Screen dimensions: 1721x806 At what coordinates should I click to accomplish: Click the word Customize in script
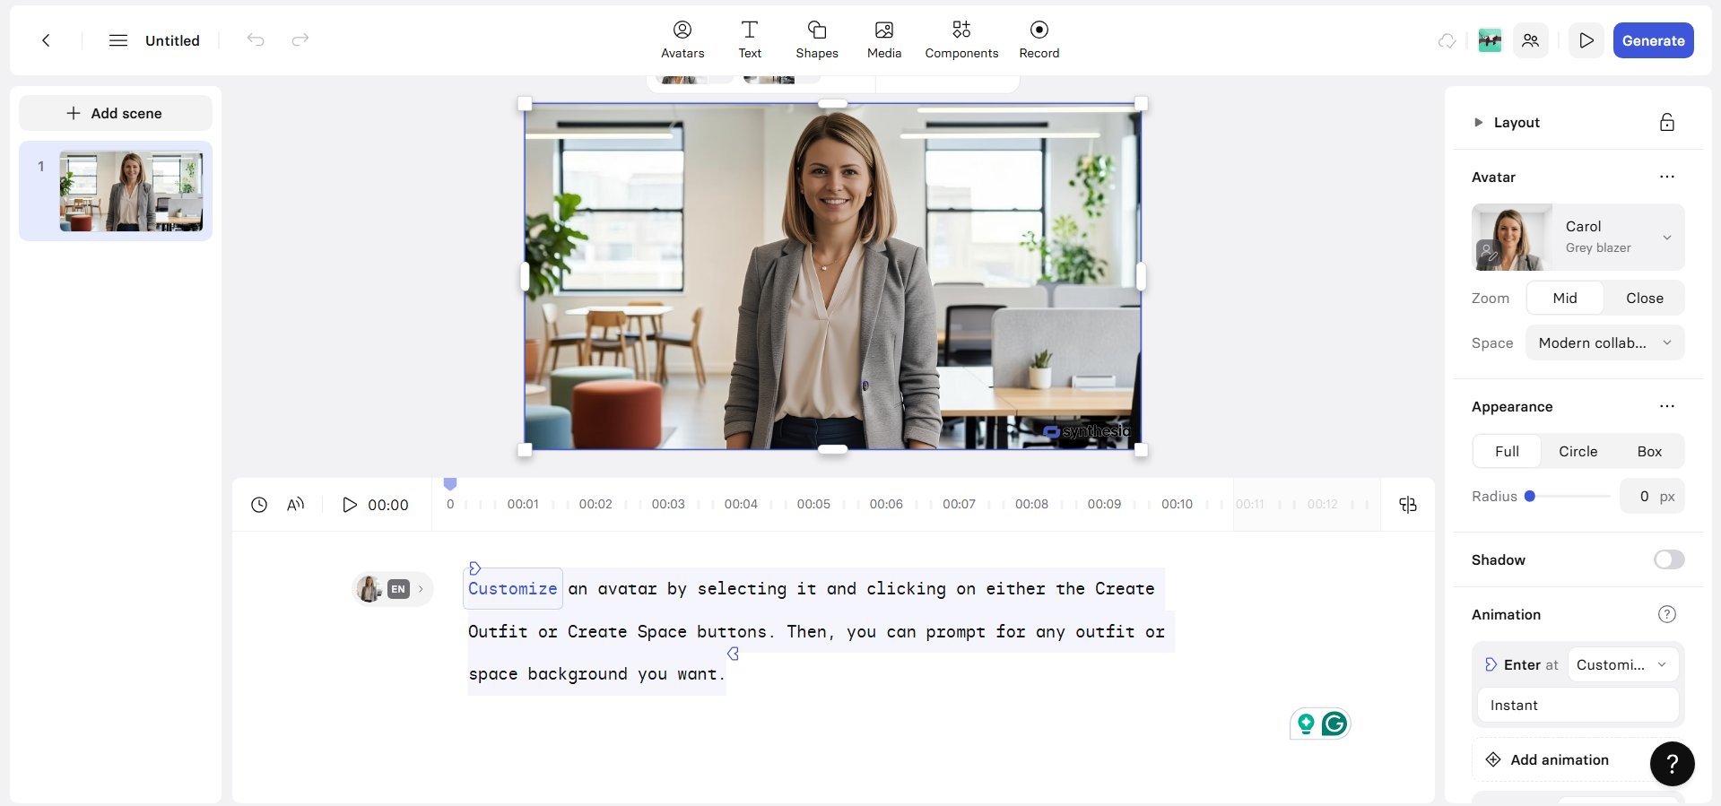513,589
